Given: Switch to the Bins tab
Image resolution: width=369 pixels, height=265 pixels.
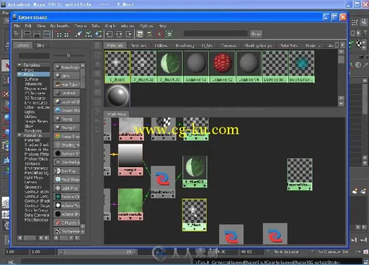Looking at the screenshot, I should click(40, 45).
